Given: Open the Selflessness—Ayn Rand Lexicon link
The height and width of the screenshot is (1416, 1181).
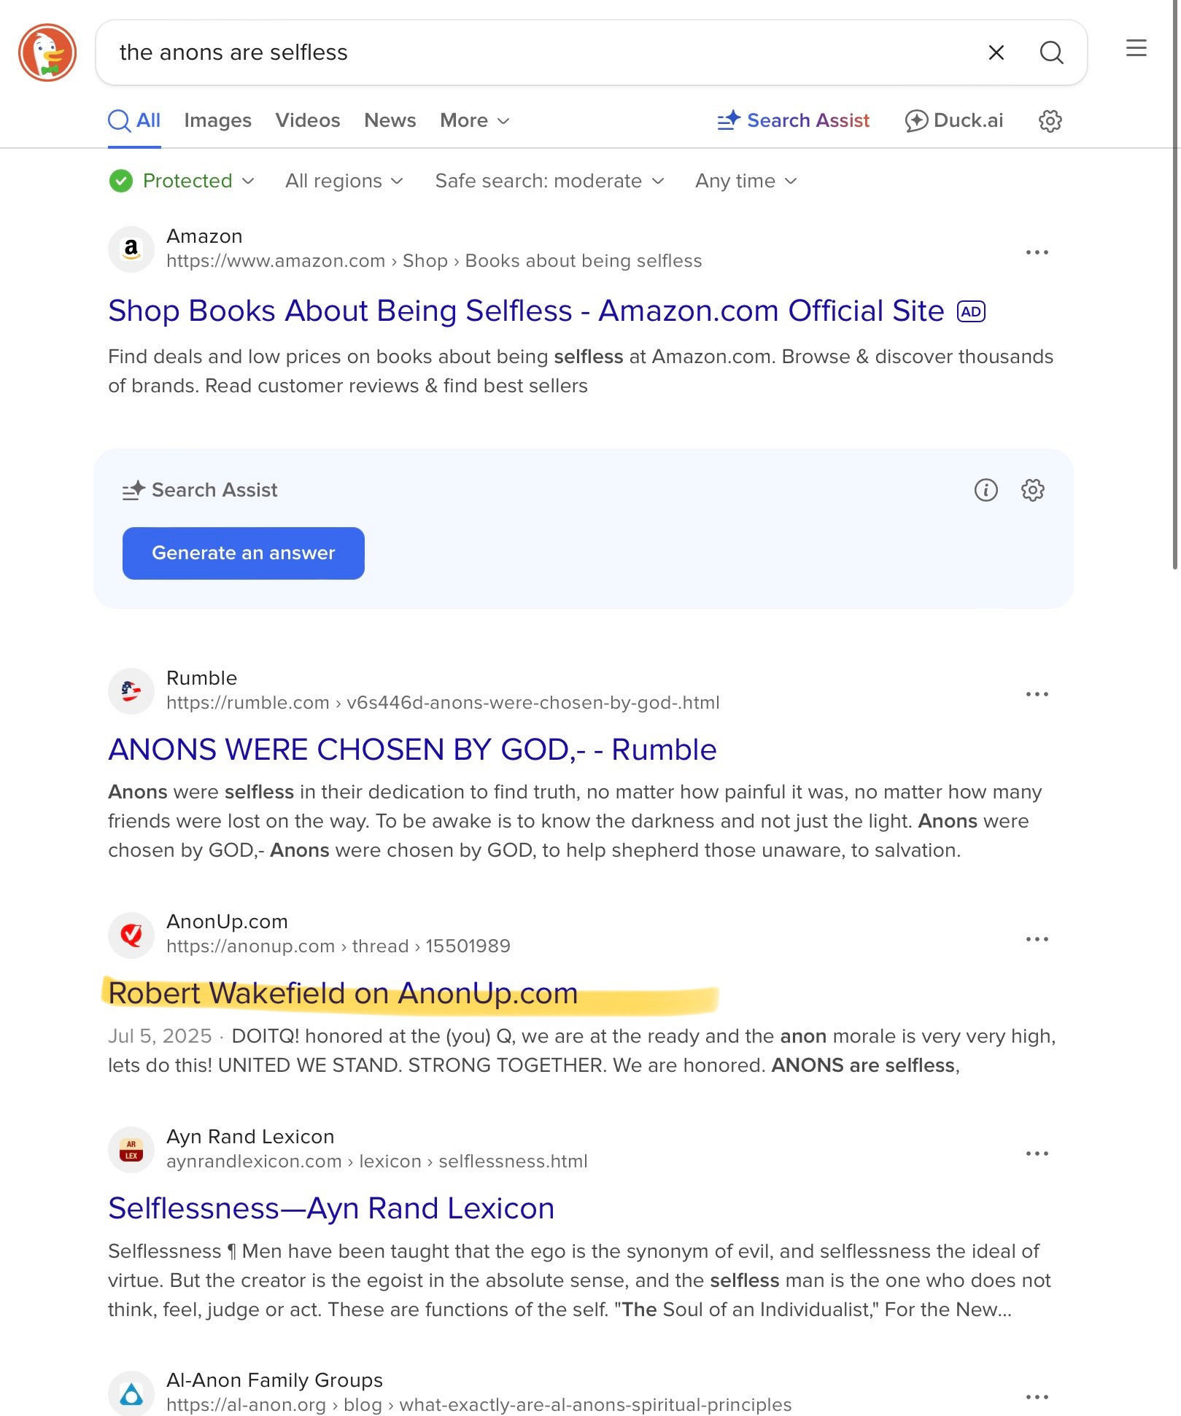Looking at the screenshot, I should coord(331,1209).
